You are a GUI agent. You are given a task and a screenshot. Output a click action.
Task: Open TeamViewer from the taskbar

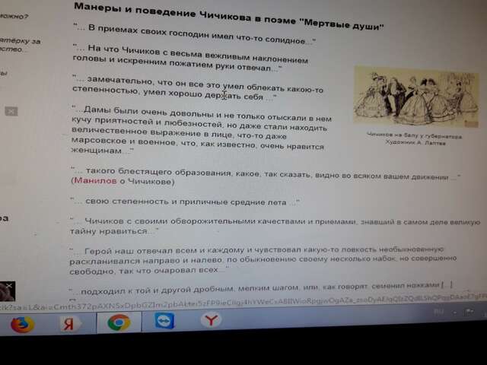pyautogui.click(x=164, y=321)
